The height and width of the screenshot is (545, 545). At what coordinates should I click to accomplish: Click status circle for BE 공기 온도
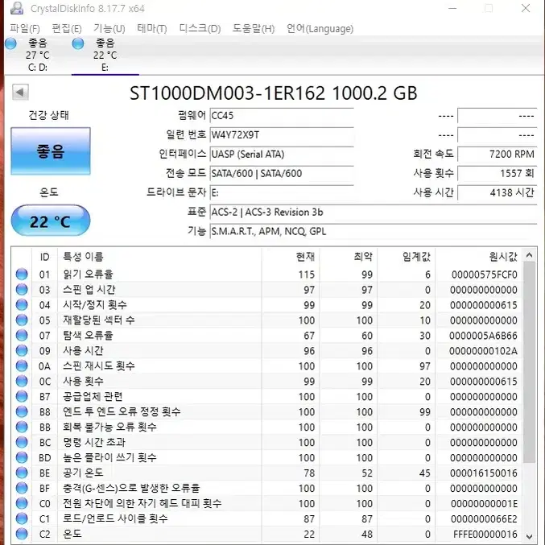pos(22,473)
